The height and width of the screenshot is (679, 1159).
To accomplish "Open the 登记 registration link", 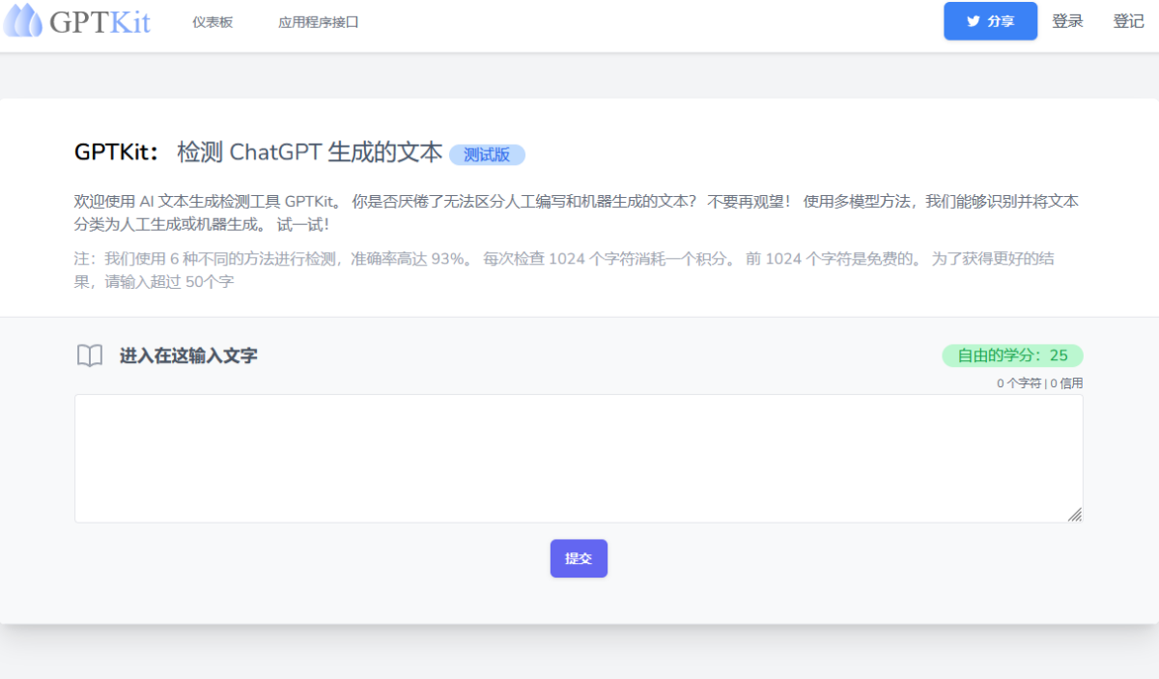I will click(x=1127, y=21).
